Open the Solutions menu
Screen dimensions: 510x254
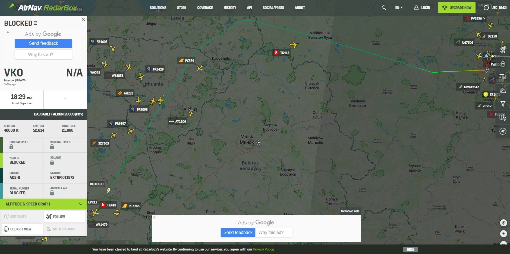pos(158,8)
